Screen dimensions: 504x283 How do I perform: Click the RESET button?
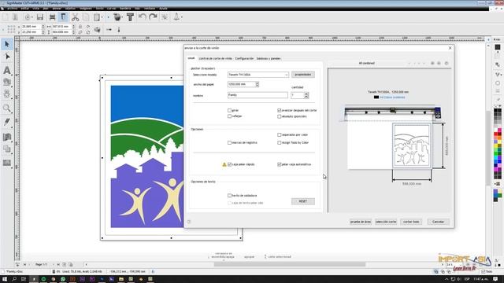pyautogui.click(x=302, y=201)
